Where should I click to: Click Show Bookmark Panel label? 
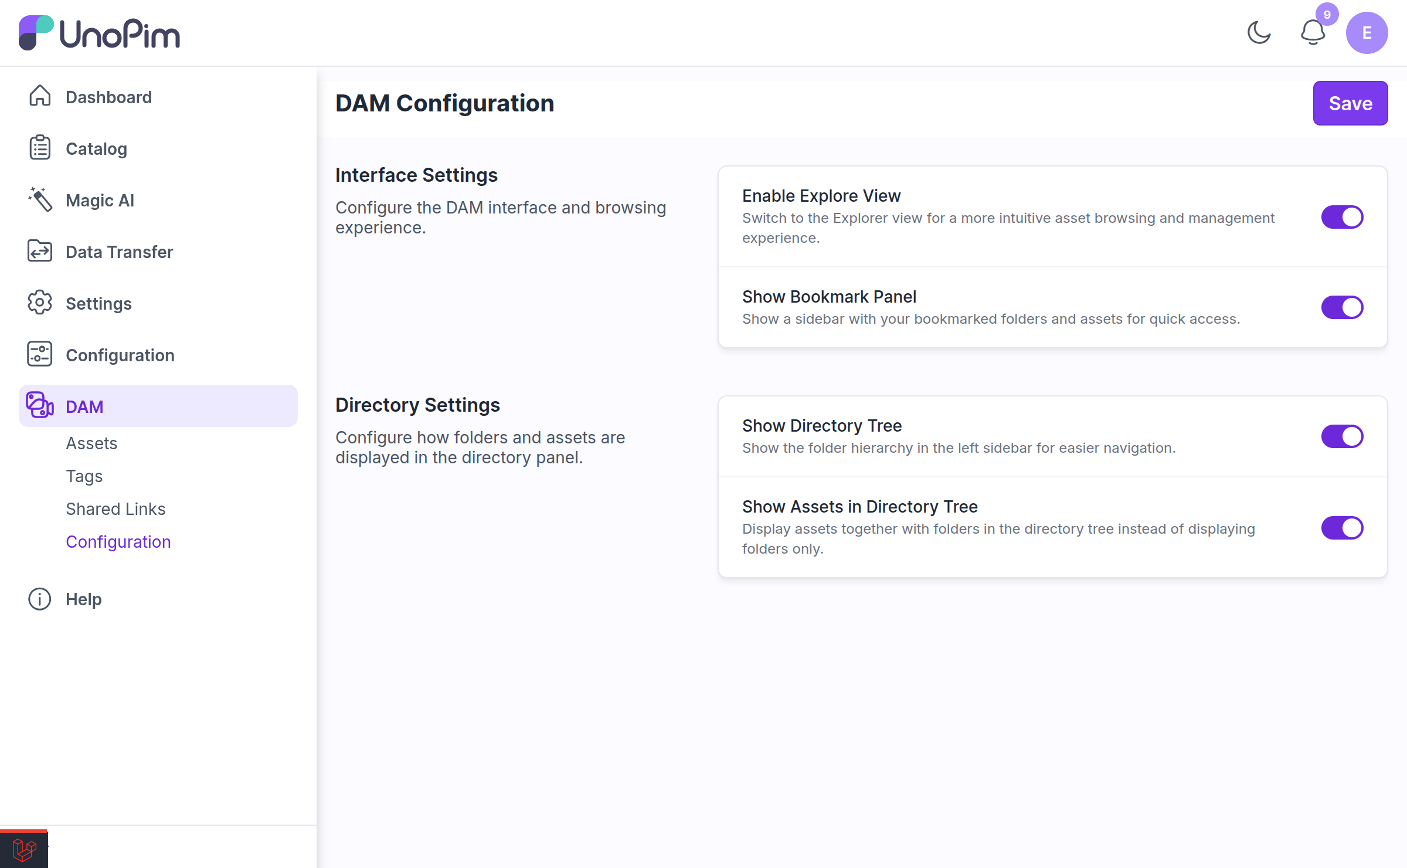coord(829,296)
